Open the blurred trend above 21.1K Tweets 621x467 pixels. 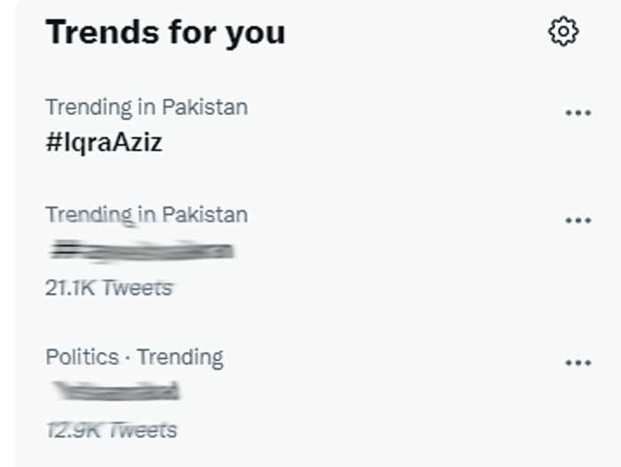(x=140, y=251)
